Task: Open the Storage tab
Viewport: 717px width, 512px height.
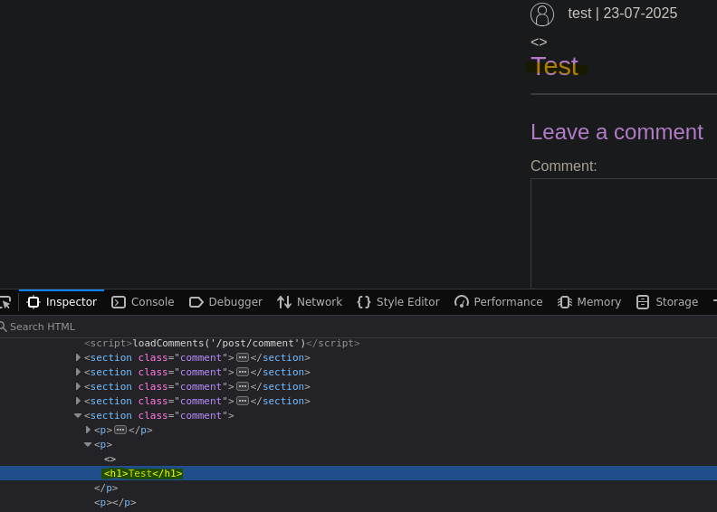Action: (x=667, y=302)
